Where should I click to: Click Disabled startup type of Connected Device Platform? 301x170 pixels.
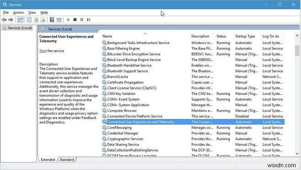pos(242,116)
